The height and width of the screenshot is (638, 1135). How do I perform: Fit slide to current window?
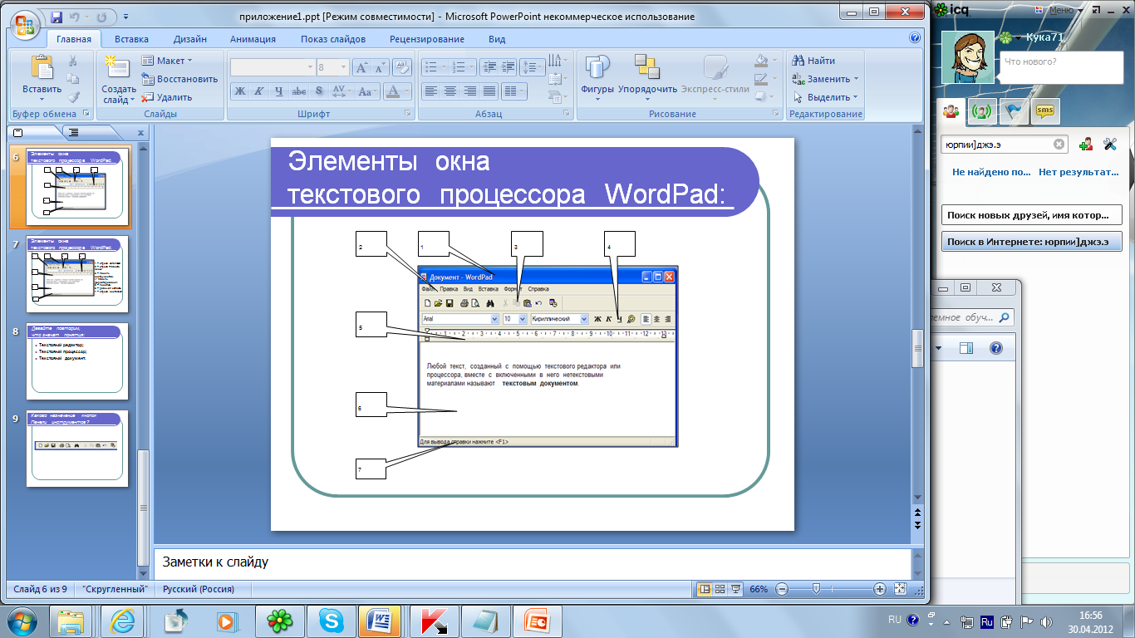click(x=901, y=589)
